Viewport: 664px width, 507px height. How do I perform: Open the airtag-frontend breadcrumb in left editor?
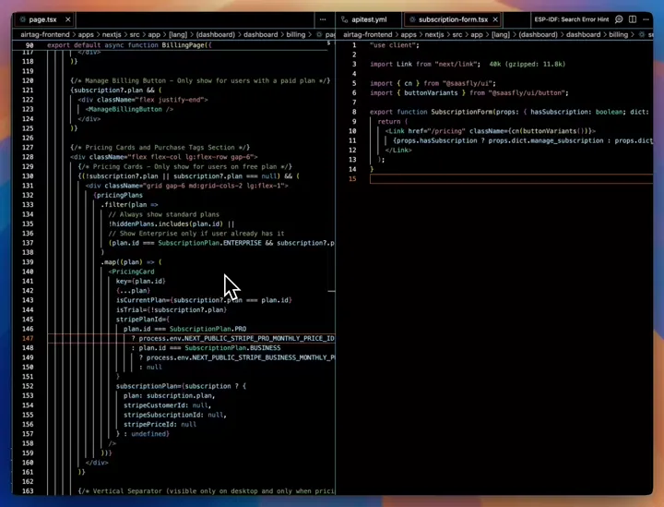coord(47,33)
